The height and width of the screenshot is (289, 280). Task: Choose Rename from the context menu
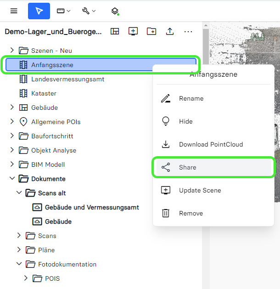coord(191,98)
